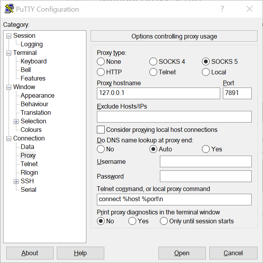Click the question mark help button
263x263 pixels.
coord(222,9)
